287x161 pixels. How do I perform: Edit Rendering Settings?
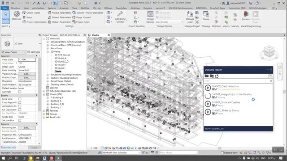[27, 127]
